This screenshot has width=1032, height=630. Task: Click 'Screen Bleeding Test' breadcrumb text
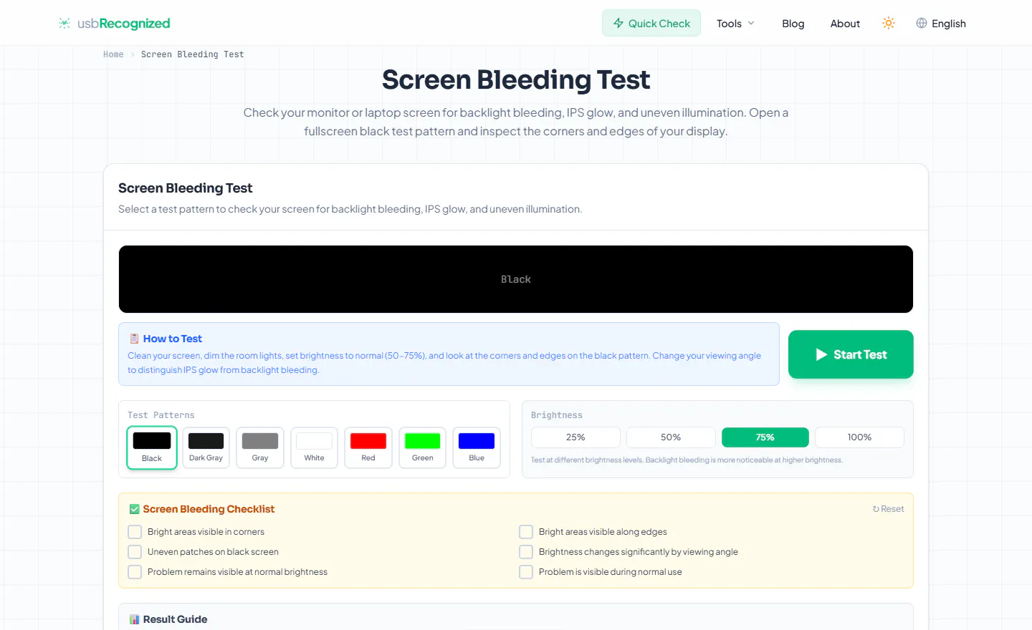[193, 54]
